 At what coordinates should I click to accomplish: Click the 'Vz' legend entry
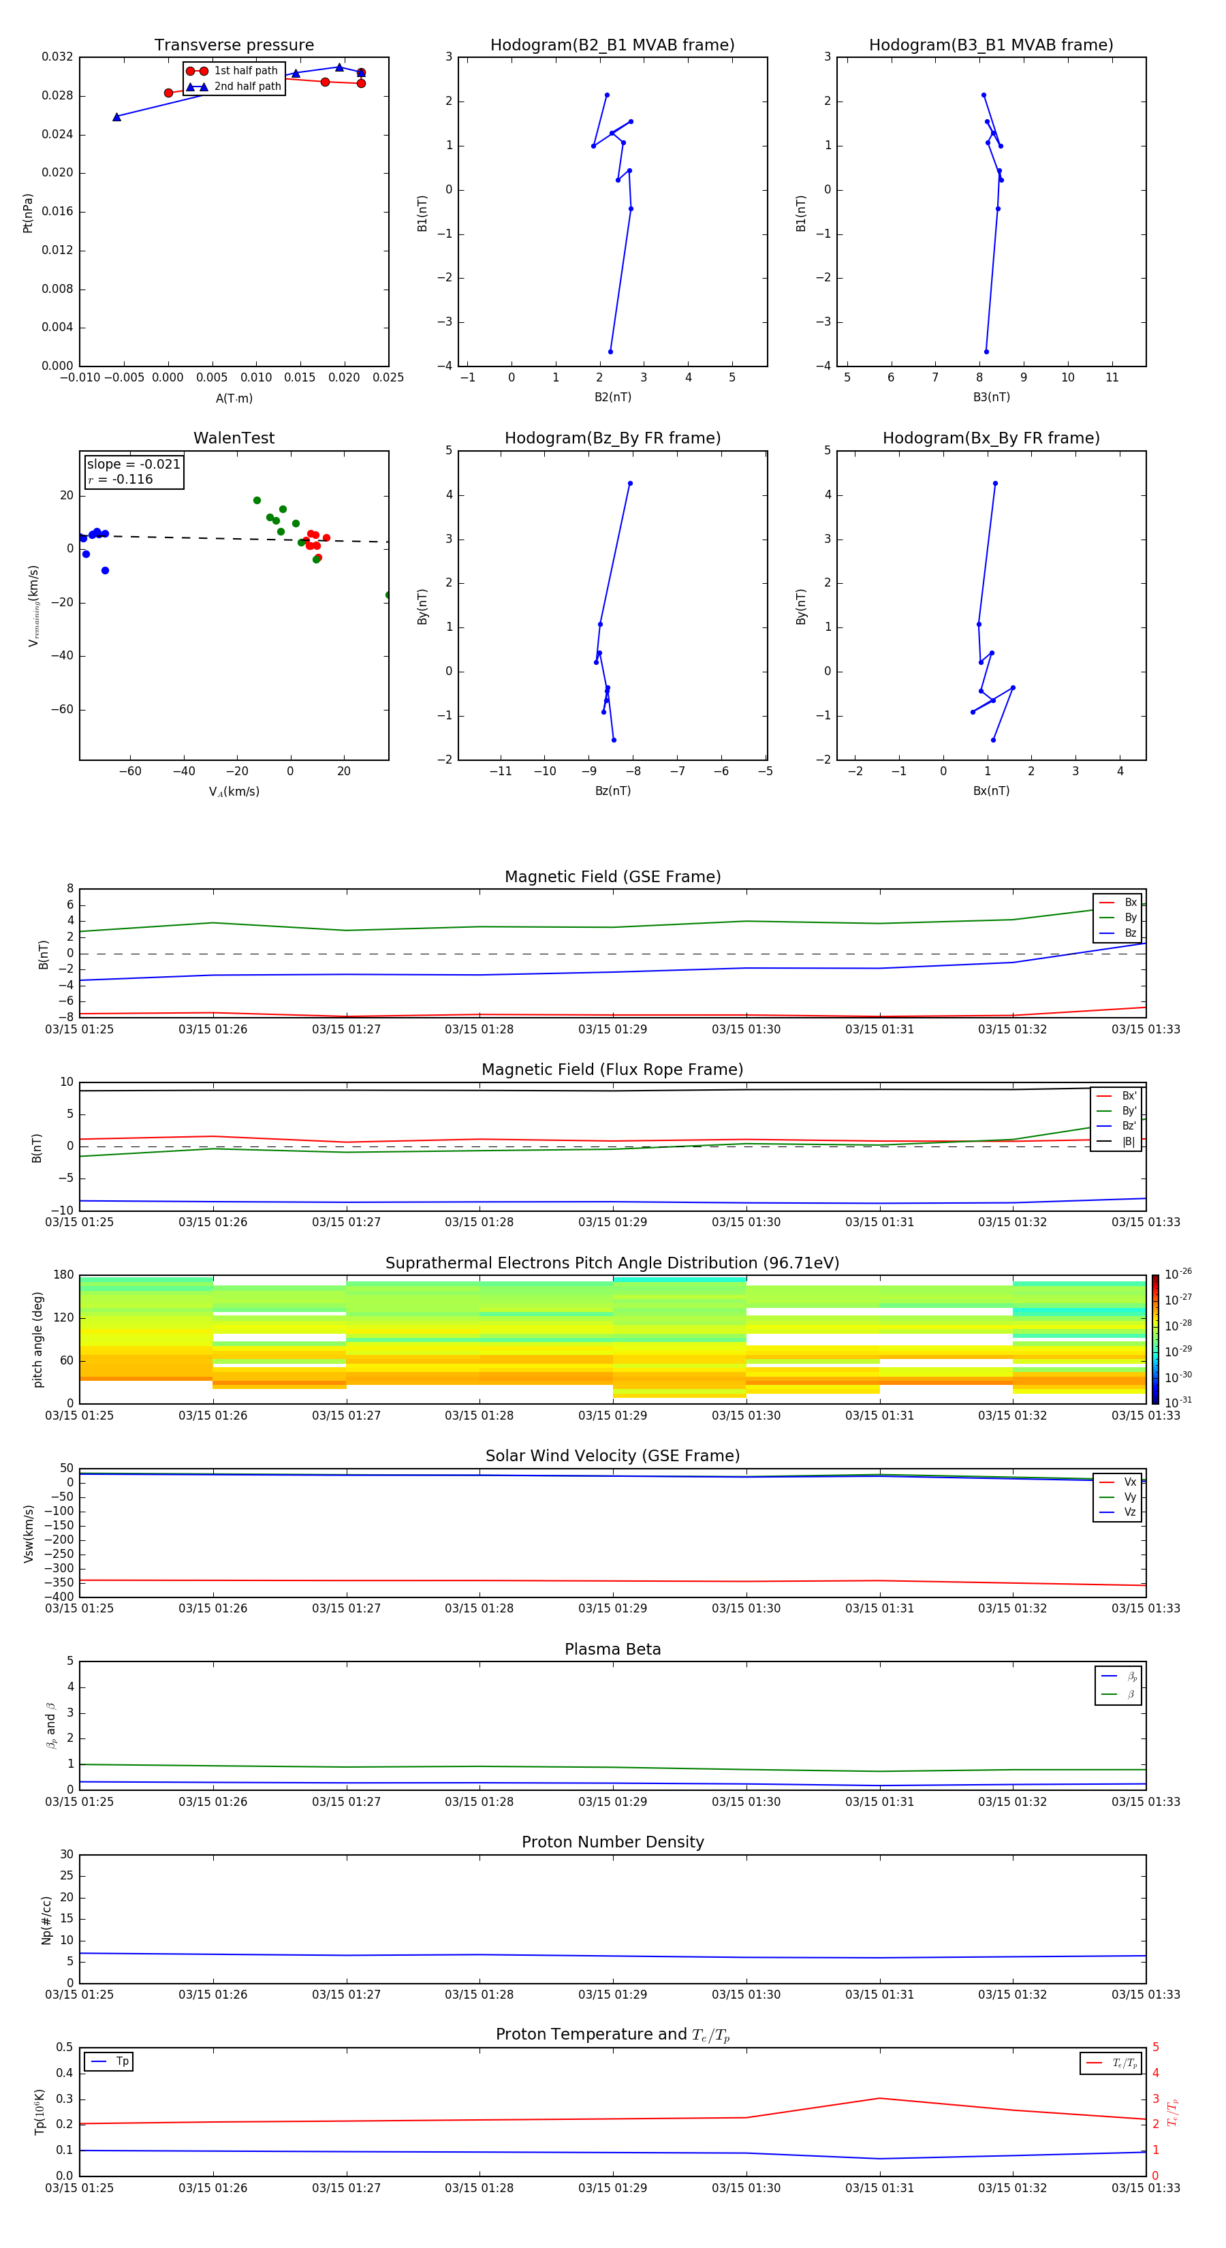click(x=1118, y=1512)
